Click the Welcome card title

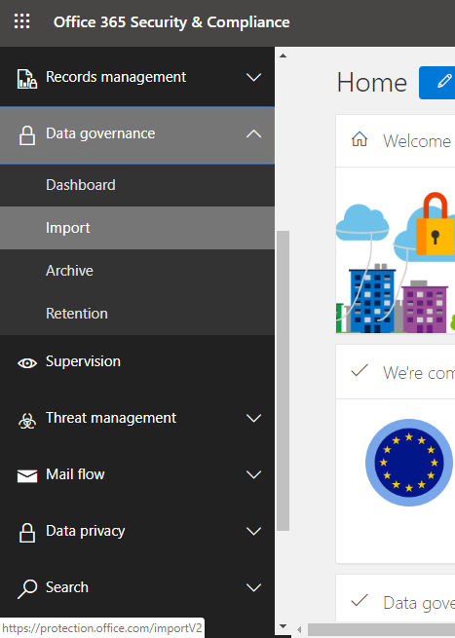point(417,141)
